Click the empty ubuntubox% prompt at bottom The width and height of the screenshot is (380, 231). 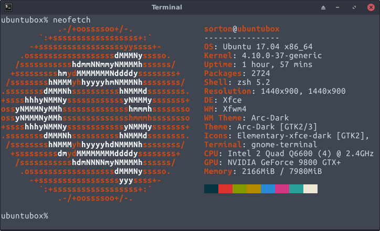pyautogui.click(x=25, y=216)
